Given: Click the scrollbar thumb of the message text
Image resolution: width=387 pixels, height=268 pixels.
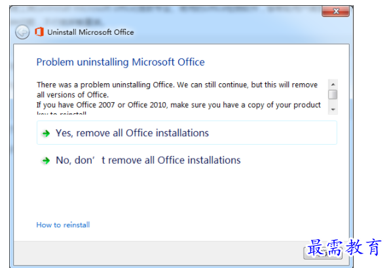Looking at the screenshot, I should [x=333, y=94].
